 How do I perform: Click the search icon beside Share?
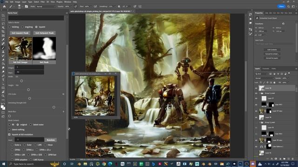tap(289, 6)
